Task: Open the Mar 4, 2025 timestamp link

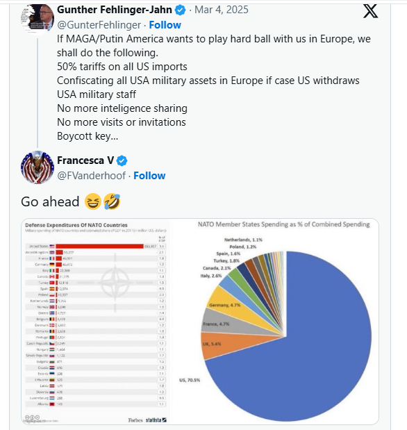Action: (x=222, y=10)
